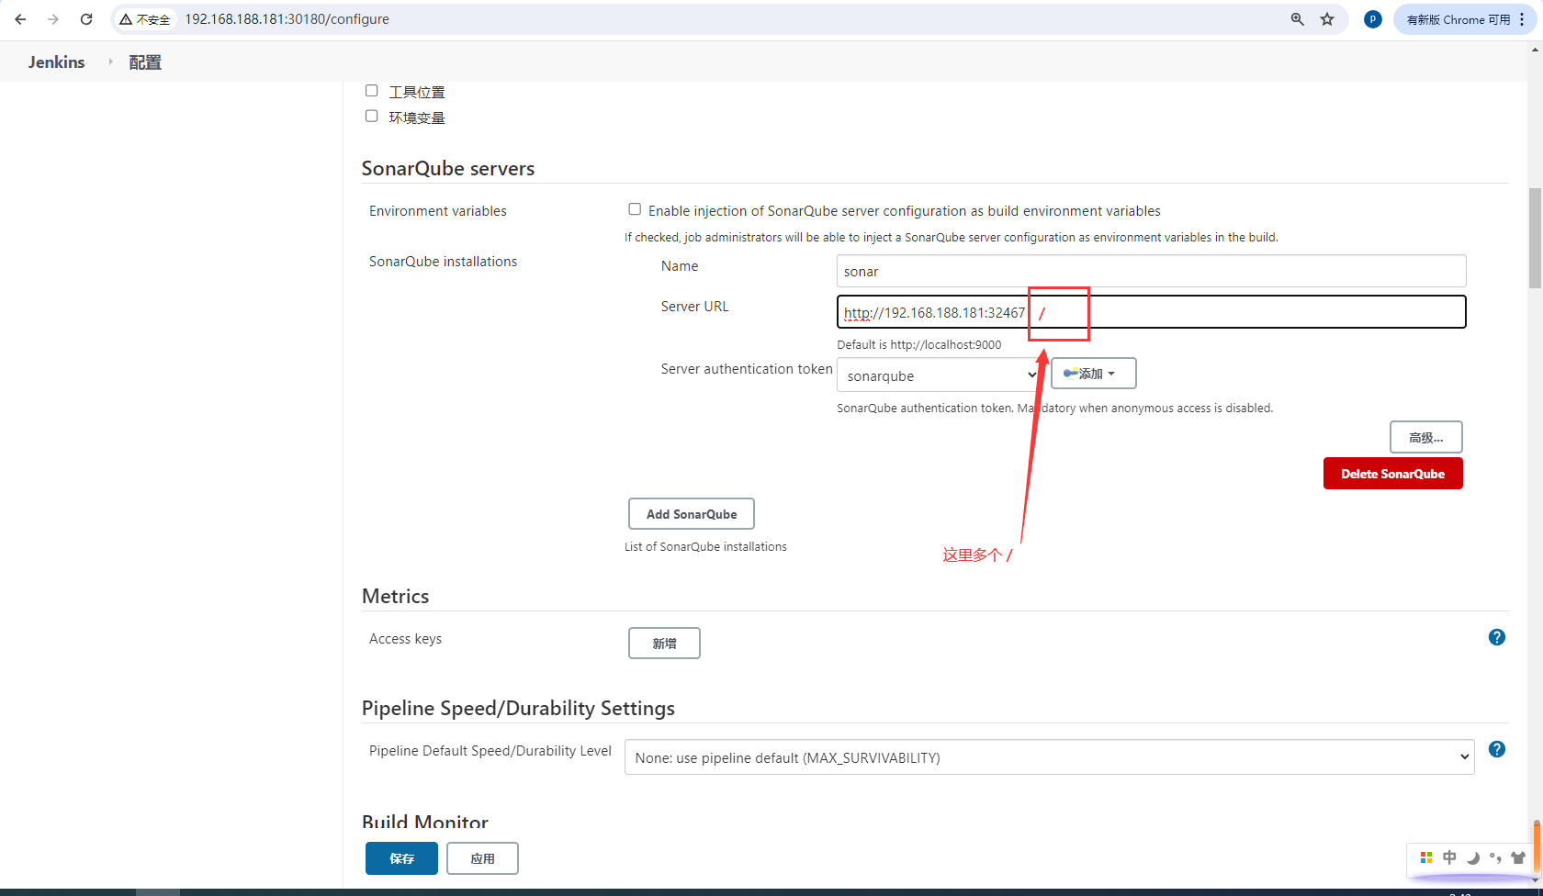Click 'List of SonarQube installations' text
1543x896 pixels.
pos(705,546)
